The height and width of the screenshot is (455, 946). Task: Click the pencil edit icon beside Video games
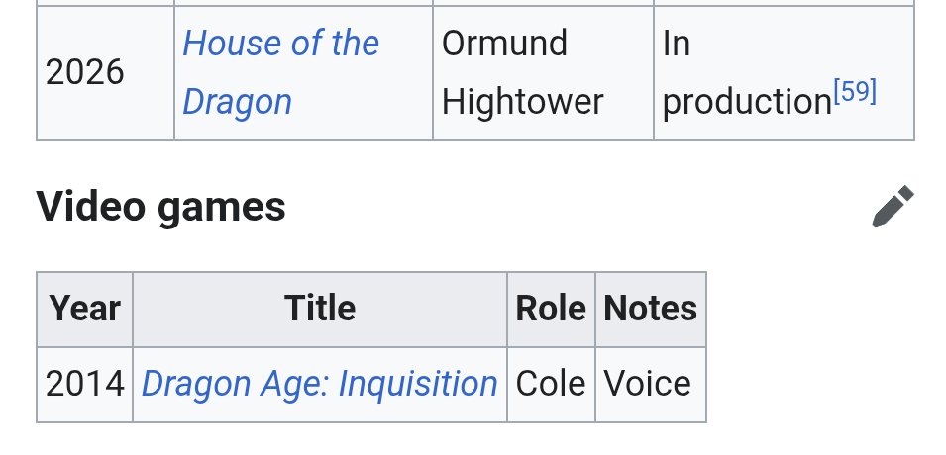[893, 206]
